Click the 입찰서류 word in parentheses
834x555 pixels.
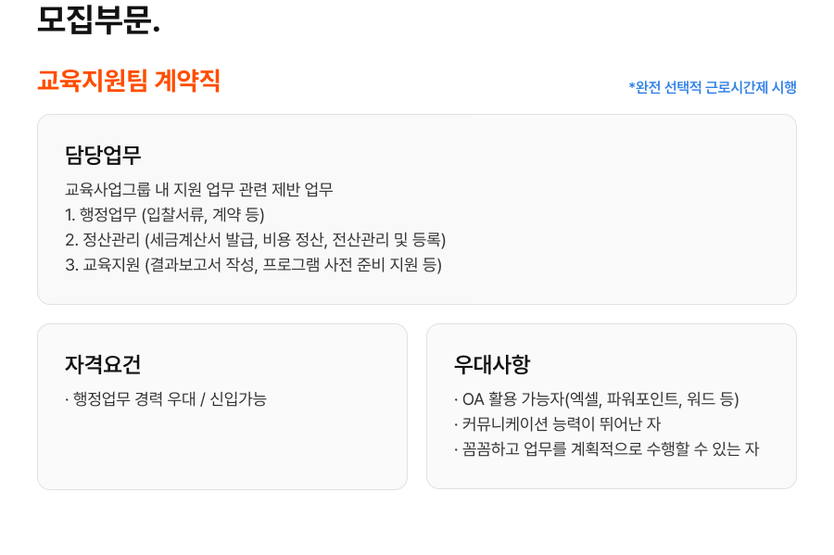click(184, 215)
